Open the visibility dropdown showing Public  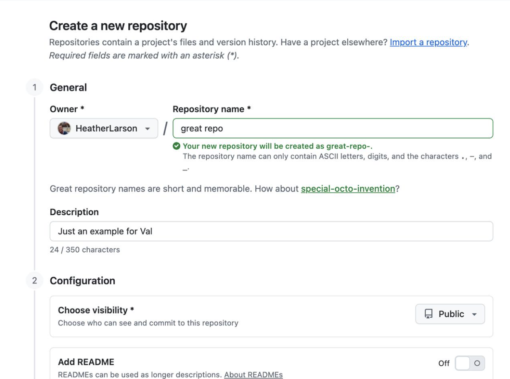click(450, 314)
